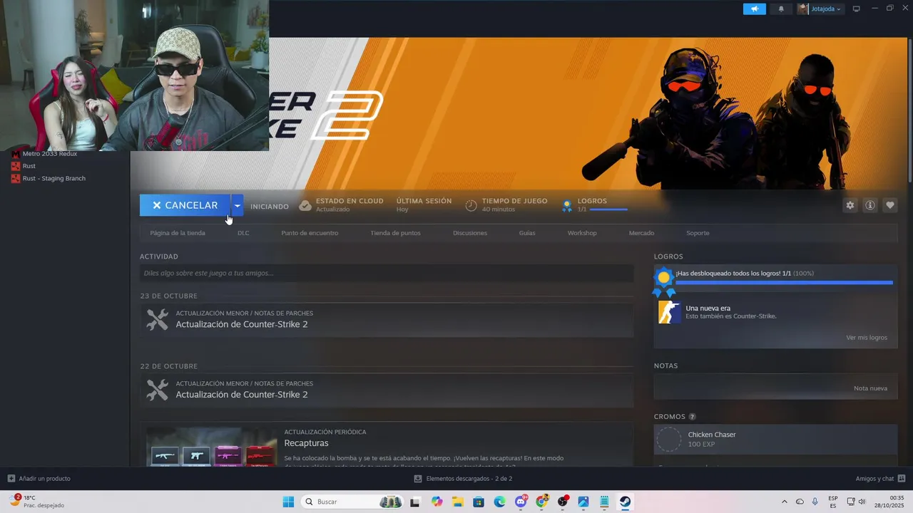
Task: Open ESP language input indicator
Action: coord(833,502)
